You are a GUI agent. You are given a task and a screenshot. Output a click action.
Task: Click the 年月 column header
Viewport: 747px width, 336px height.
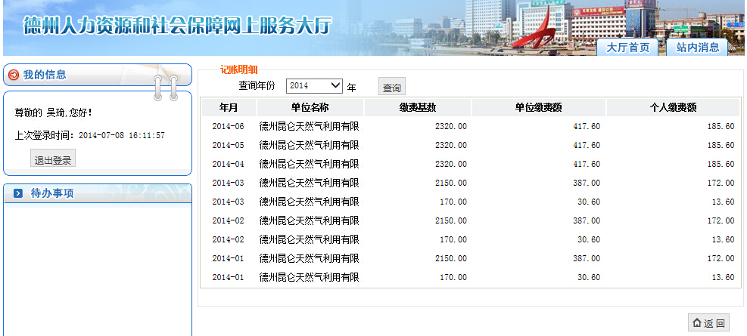[229, 107]
